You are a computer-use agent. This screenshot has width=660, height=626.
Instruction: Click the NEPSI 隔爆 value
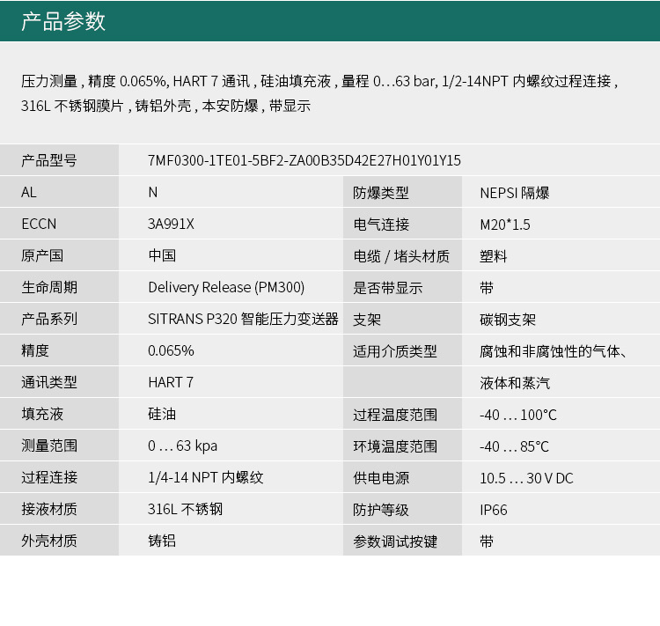(515, 193)
